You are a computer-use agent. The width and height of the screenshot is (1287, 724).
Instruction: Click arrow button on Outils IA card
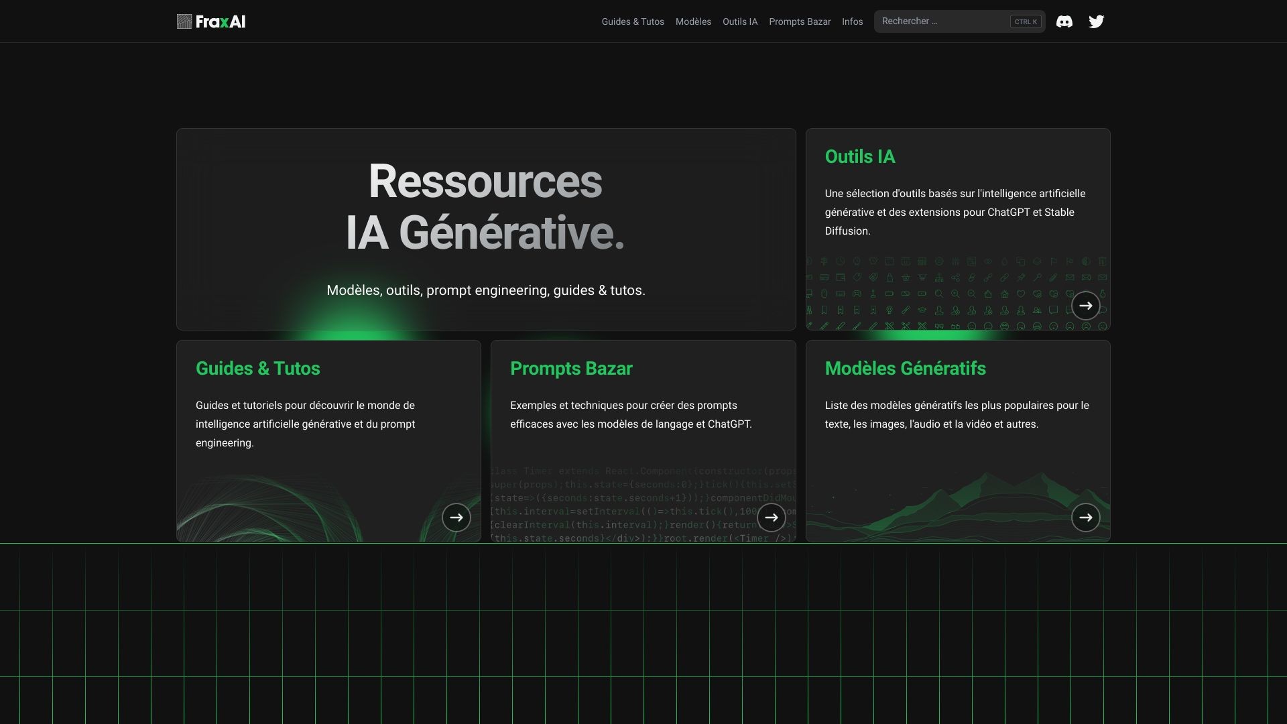tap(1085, 306)
